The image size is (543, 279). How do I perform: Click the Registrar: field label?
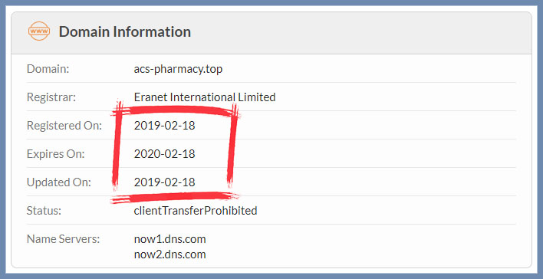pos(51,97)
